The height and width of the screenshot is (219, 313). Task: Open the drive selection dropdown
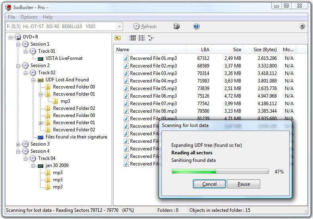point(119,27)
